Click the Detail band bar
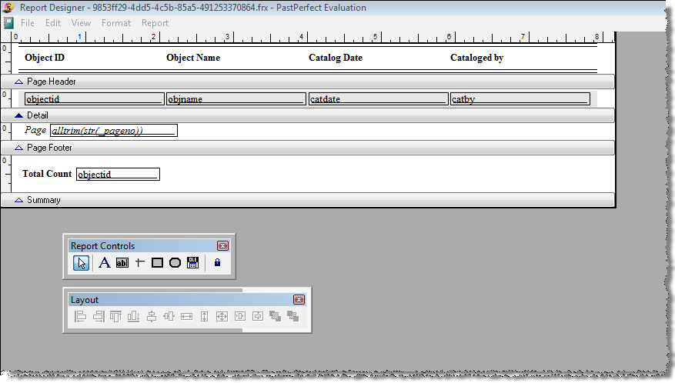This screenshot has height=383, width=675. [307, 115]
